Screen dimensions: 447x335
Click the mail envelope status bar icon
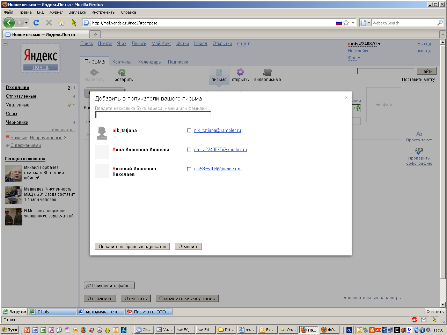click(424, 320)
